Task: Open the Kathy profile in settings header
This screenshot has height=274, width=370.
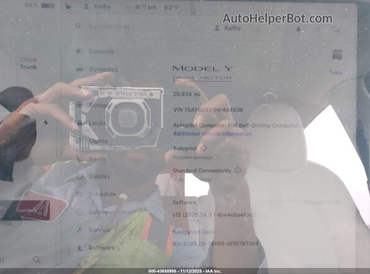Action: coord(228,28)
